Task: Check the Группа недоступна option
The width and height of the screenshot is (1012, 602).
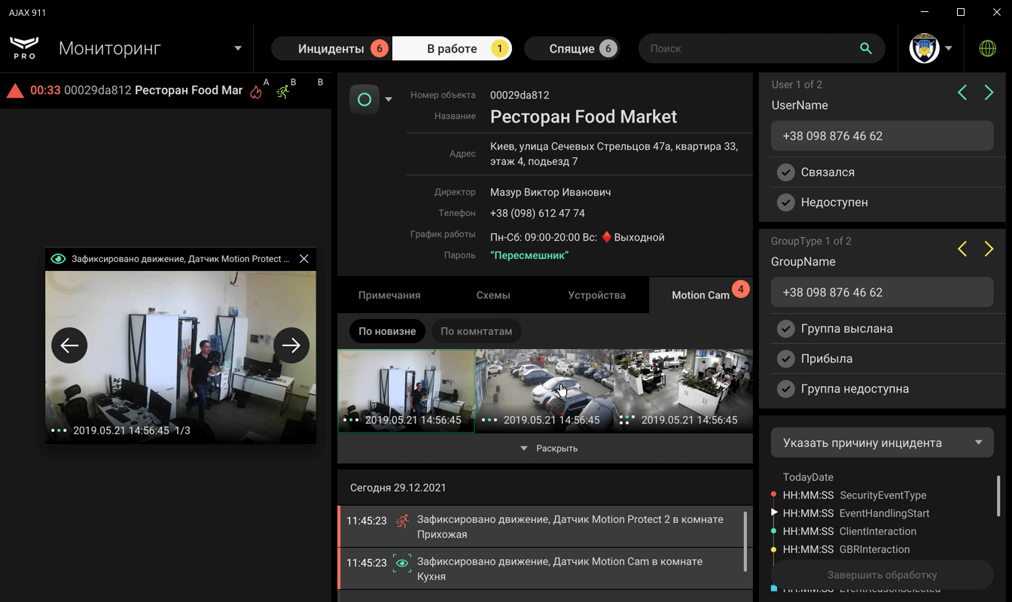Action: click(786, 389)
